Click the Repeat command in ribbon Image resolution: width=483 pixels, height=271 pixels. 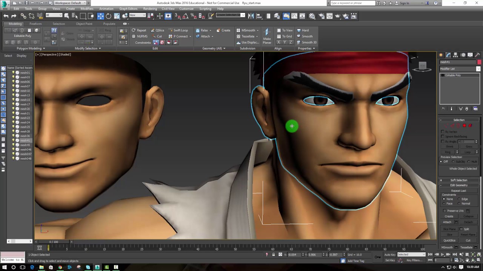tap(139, 30)
